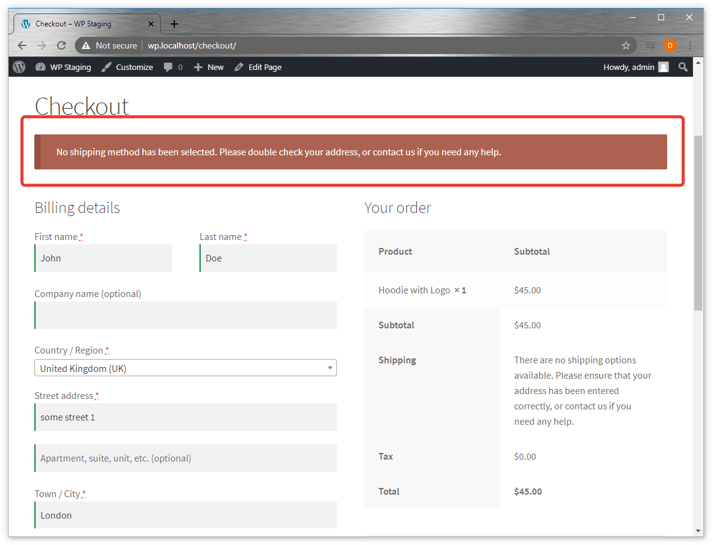The width and height of the screenshot is (712, 545).
Task: Click the WP Staging dashboard gauge icon
Action: point(41,68)
